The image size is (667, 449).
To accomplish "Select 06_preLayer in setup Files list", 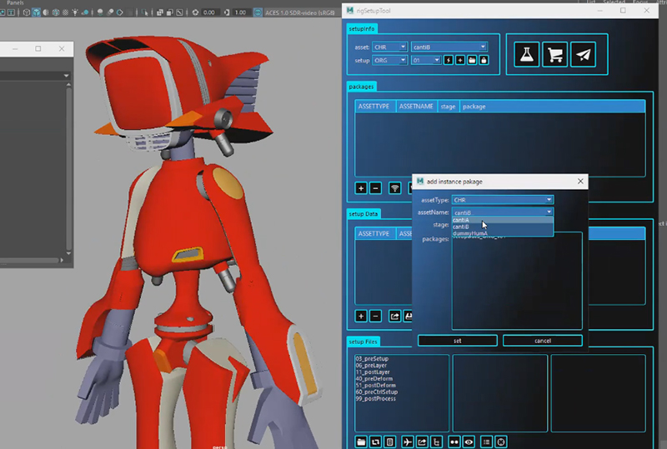I will (371, 365).
